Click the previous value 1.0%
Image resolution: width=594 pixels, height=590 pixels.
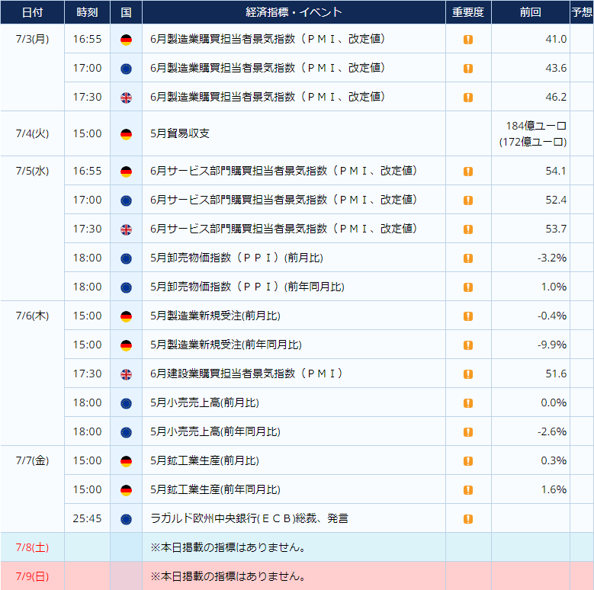[x=554, y=287]
